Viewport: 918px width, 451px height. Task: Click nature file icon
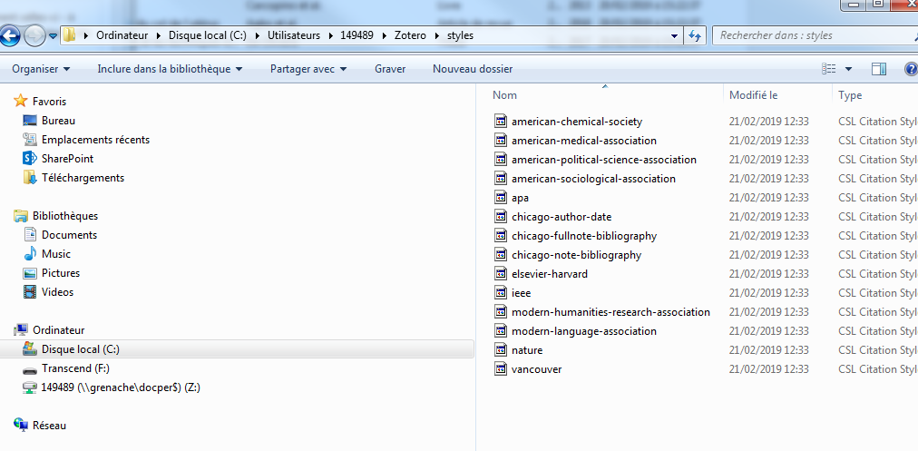(x=501, y=349)
